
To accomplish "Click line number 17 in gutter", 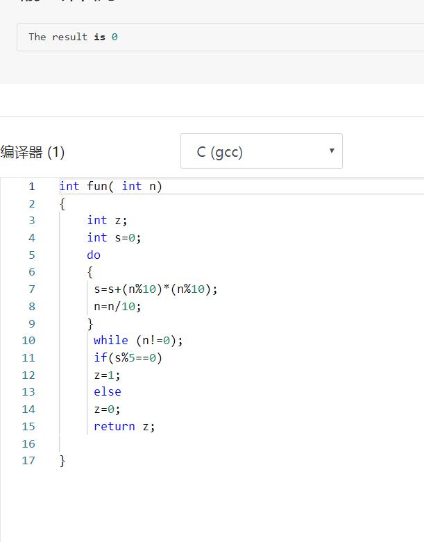I will tap(28, 460).
